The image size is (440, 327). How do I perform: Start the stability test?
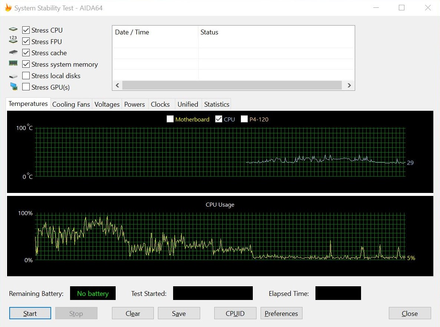(30, 313)
